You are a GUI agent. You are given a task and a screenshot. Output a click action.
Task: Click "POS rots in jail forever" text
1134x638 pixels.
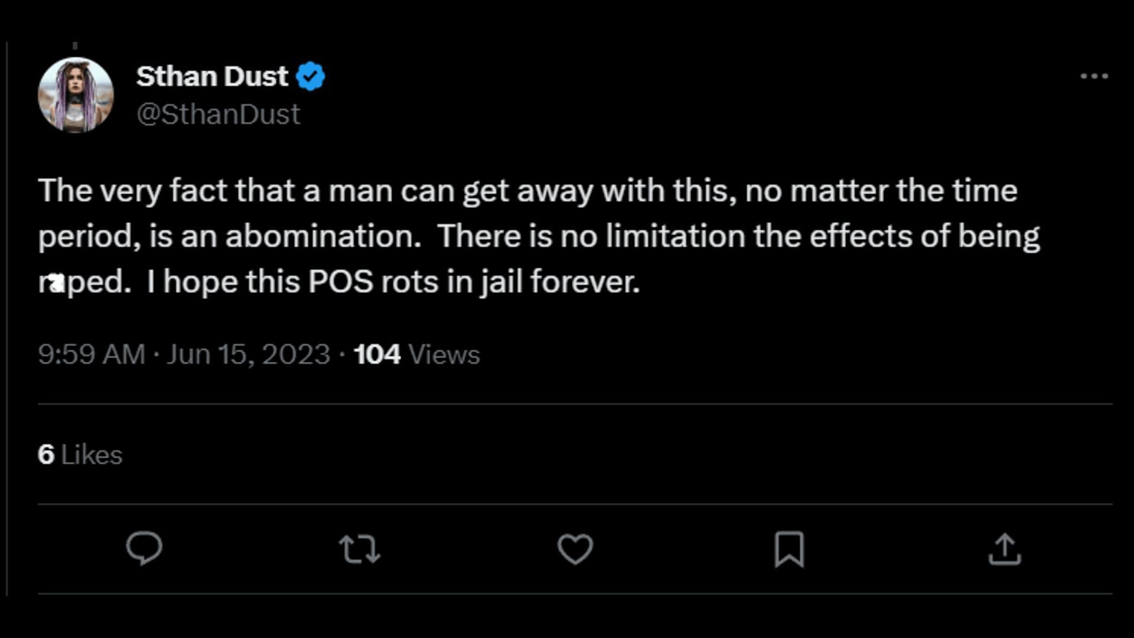tap(474, 282)
